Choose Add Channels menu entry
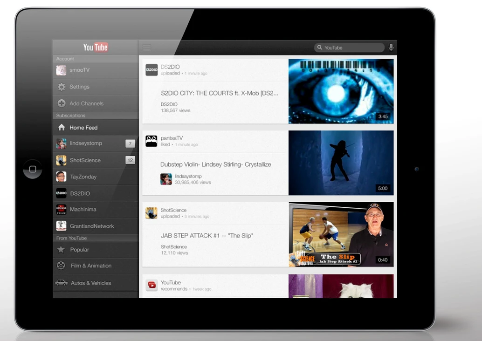 96,103
